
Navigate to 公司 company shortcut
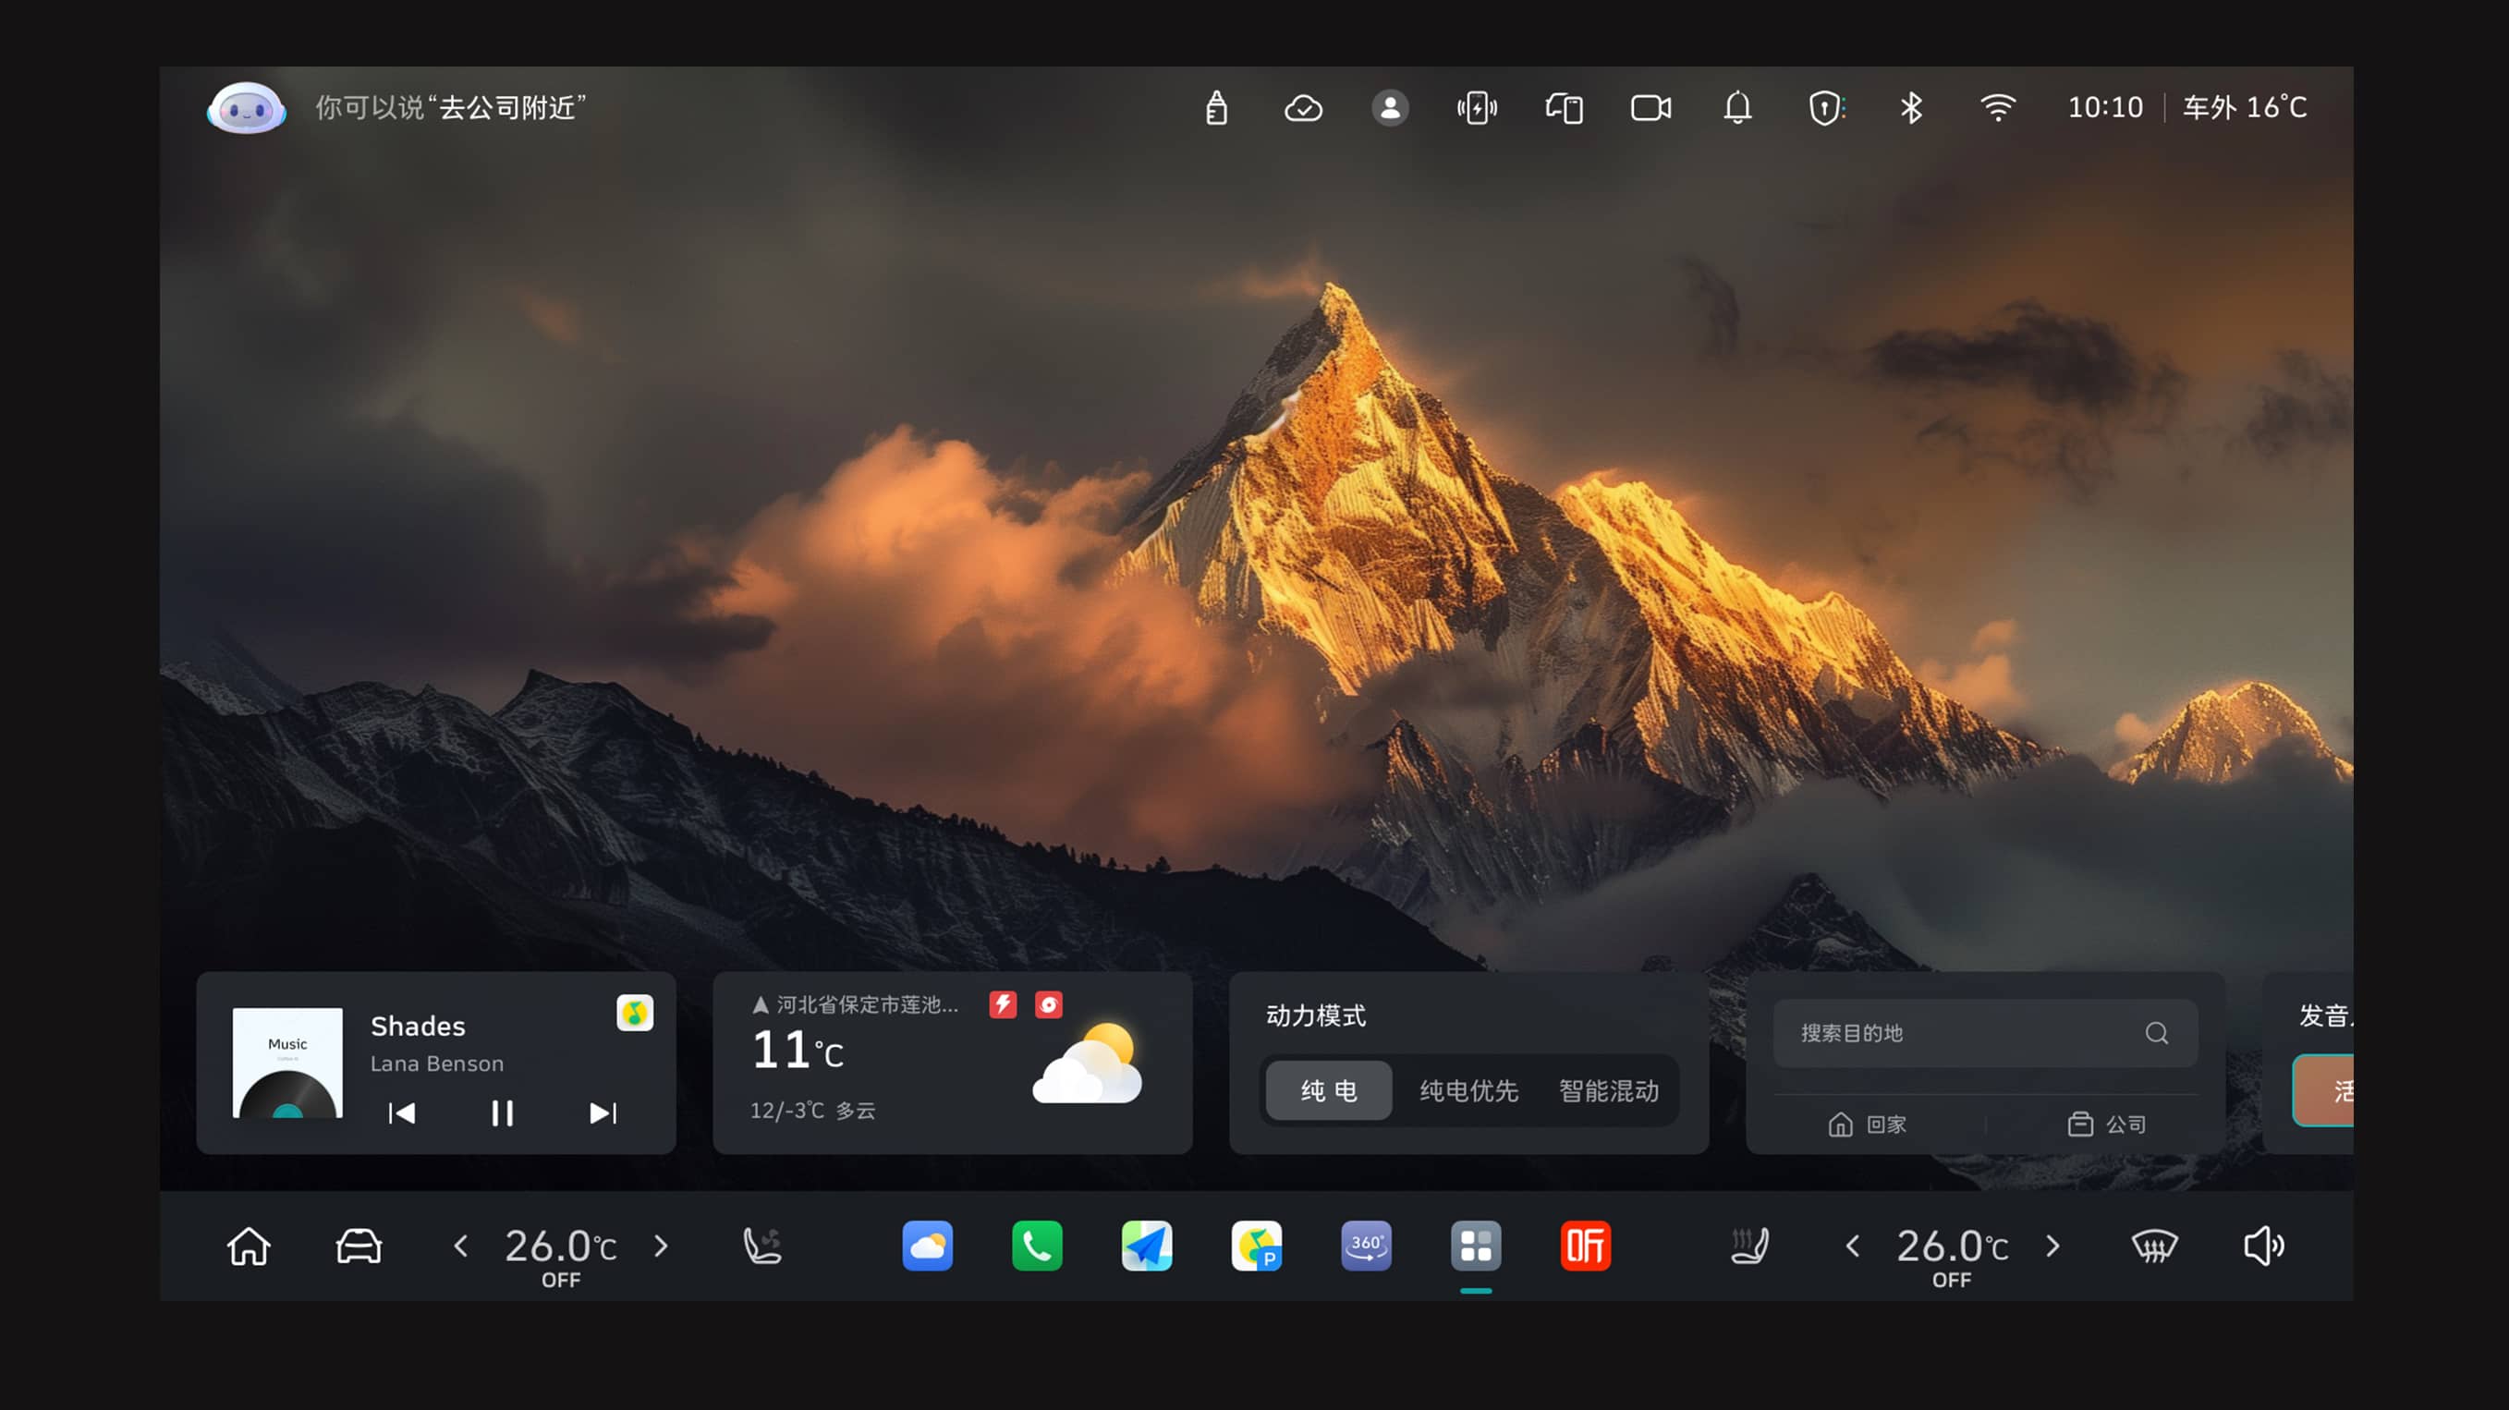pyautogui.click(x=2107, y=1124)
